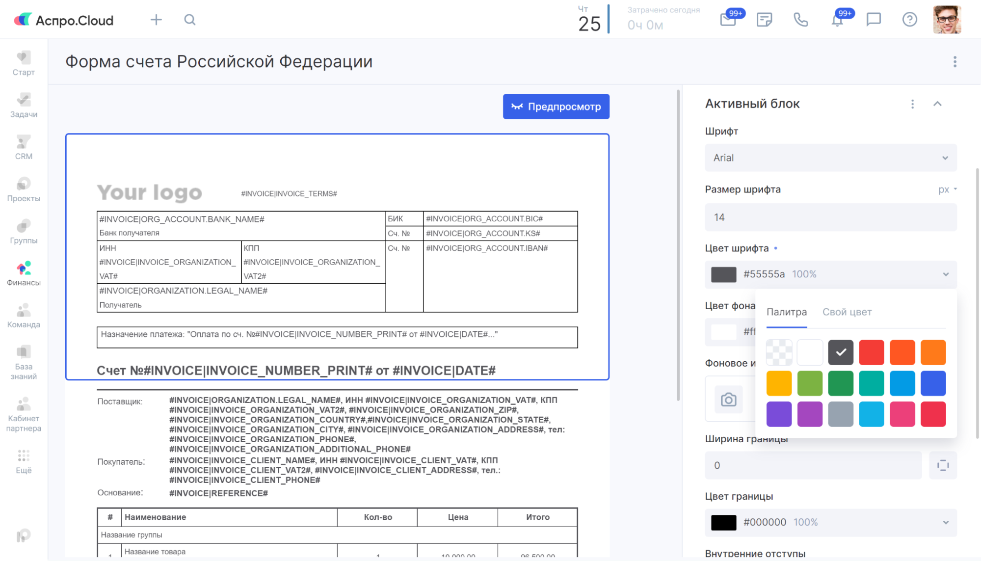Image resolution: width=981 pixels, height=561 pixels.
Task: Pick the red swatch in top row
Action: coord(872,352)
